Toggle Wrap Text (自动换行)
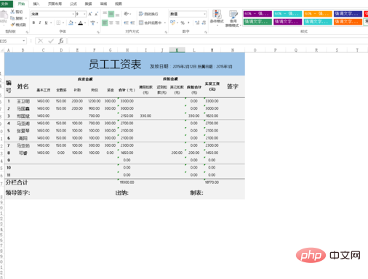Viewport: 368px width, 279px height. [148, 14]
